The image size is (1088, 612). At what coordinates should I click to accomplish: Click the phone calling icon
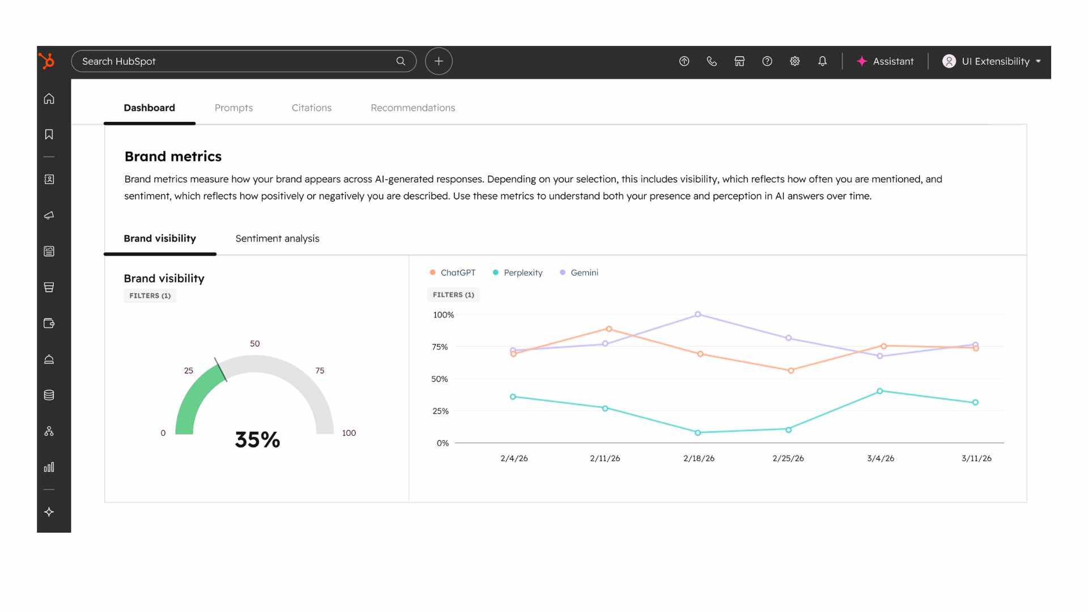tap(712, 61)
